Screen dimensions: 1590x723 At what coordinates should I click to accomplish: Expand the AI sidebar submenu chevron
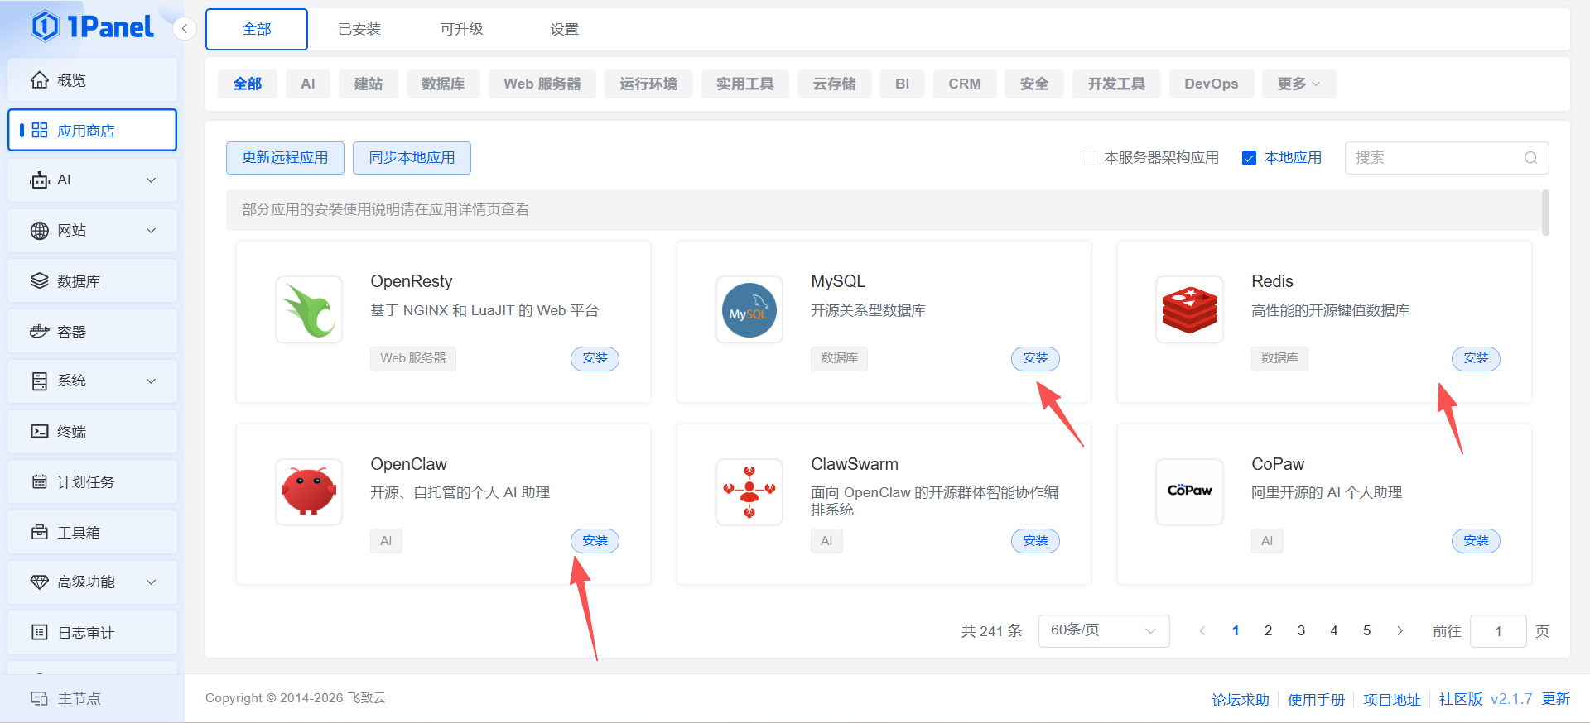pyautogui.click(x=152, y=180)
